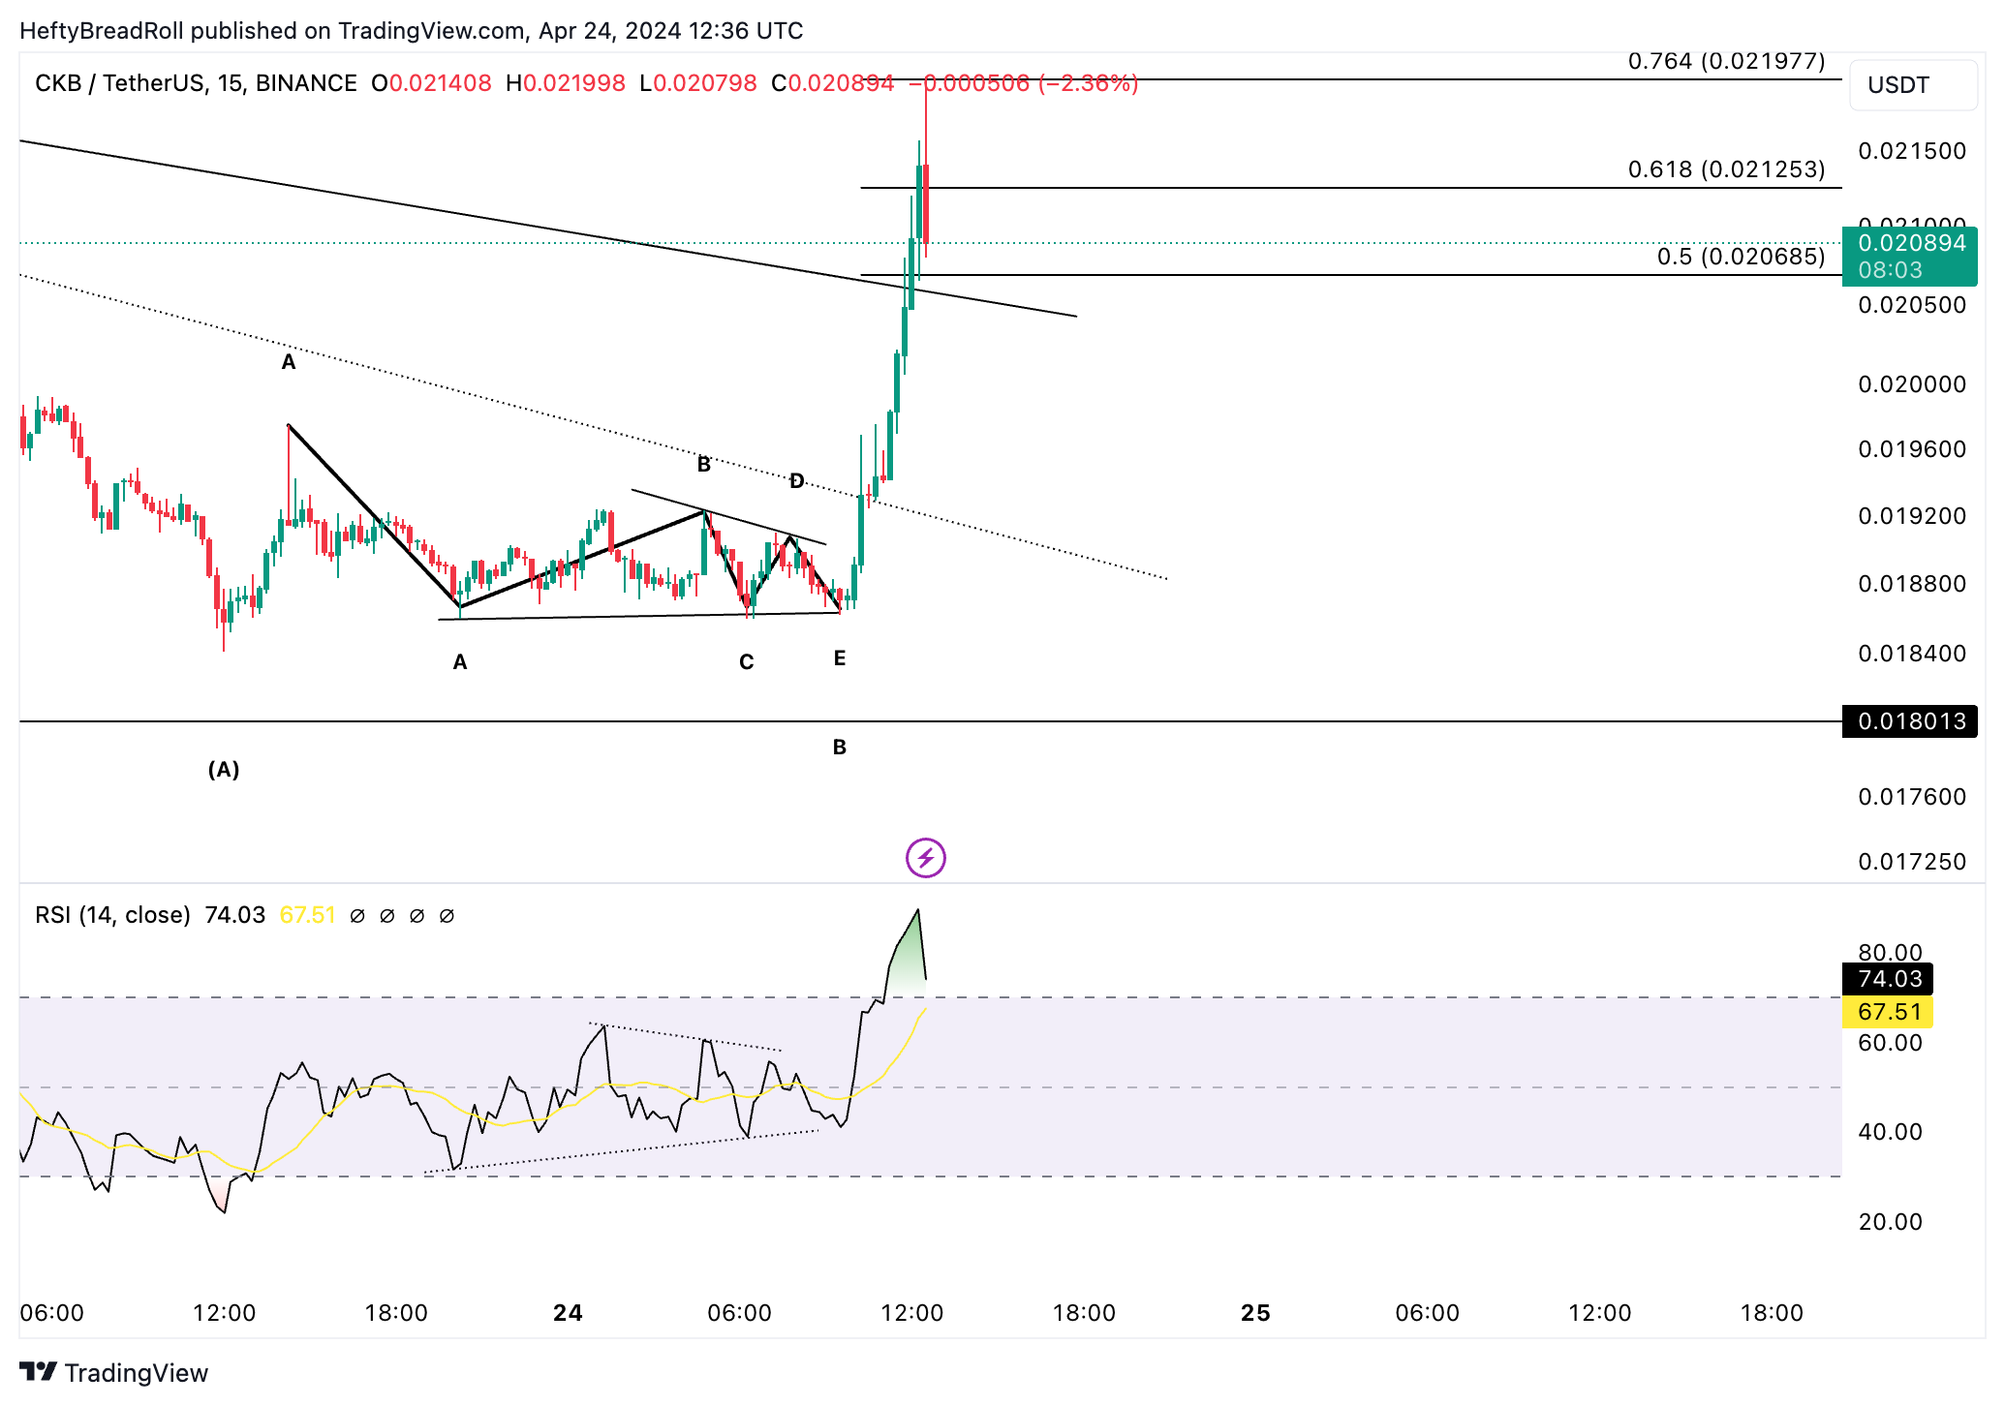This screenshot has height=1406, width=2005.
Task: Click the purple lightning bolt event icon
Action: click(x=925, y=858)
